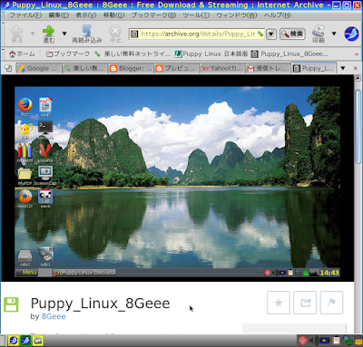
Task: Open the 8Geee uploader link
Action: [54, 316]
